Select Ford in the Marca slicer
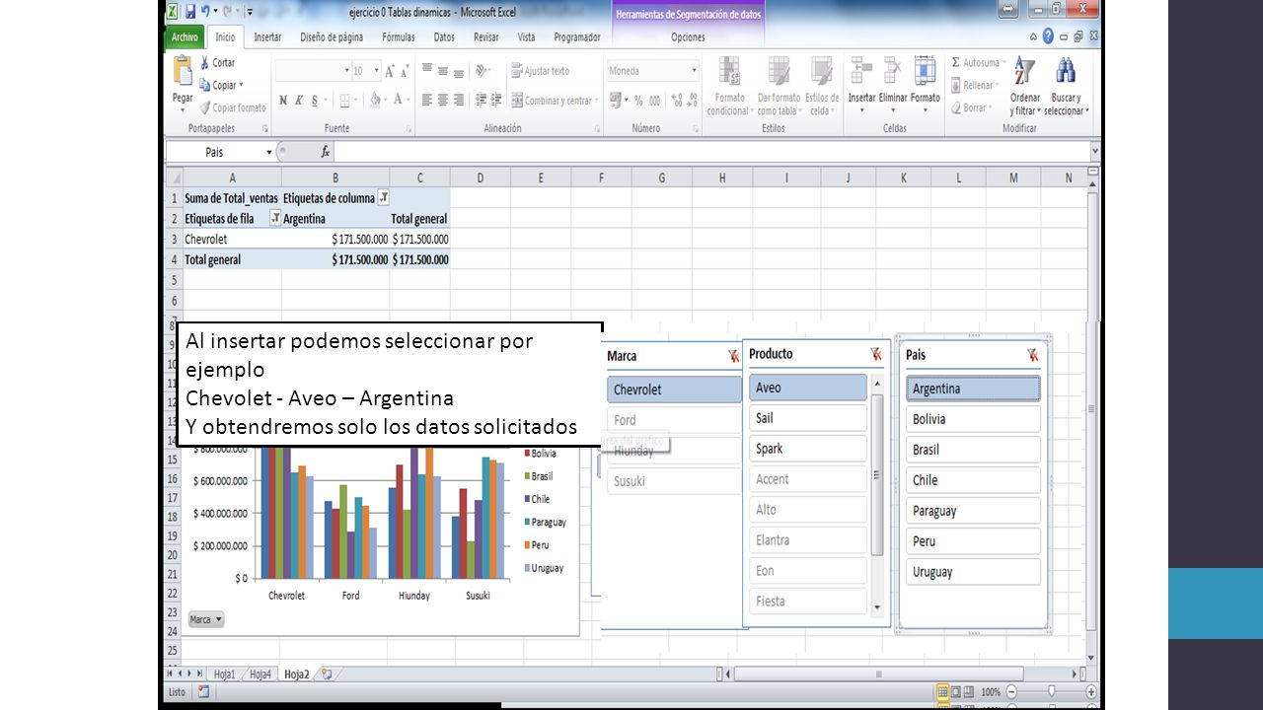Viewport: 1263px width, 710px height. [674, 420]
